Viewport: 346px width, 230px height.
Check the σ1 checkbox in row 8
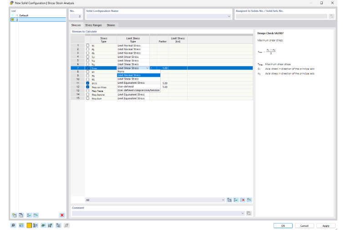[87, 72]
